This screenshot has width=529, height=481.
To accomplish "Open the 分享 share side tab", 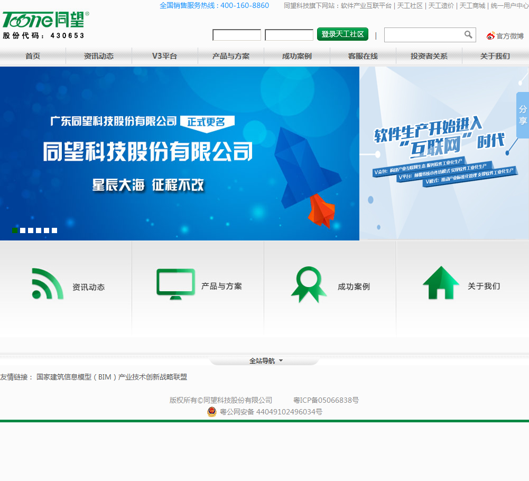I will point(523,115).
